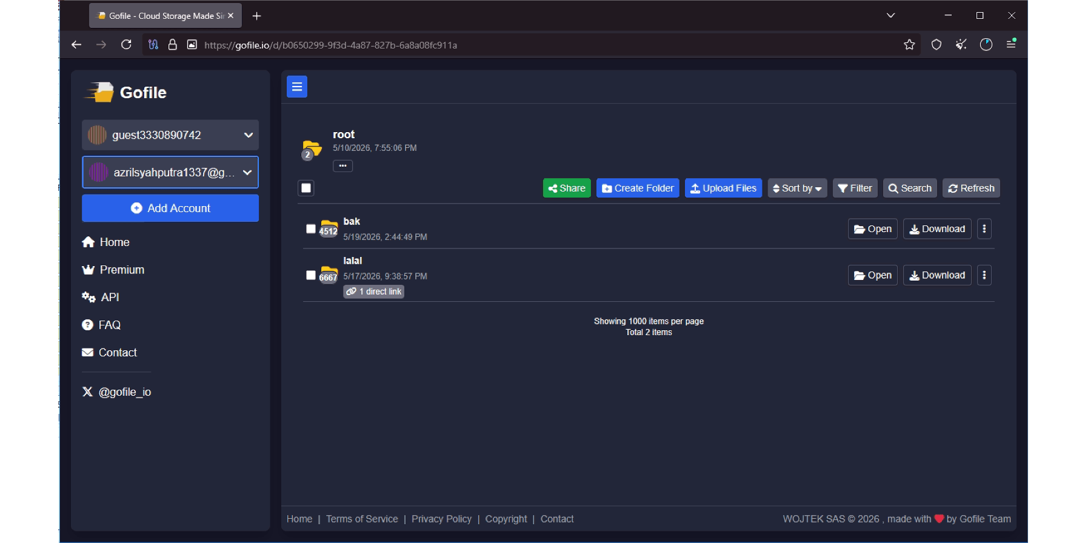The image size is (1085, 543).
Task: Open the browser profile circle icon
Action: (x=986, y=44)
